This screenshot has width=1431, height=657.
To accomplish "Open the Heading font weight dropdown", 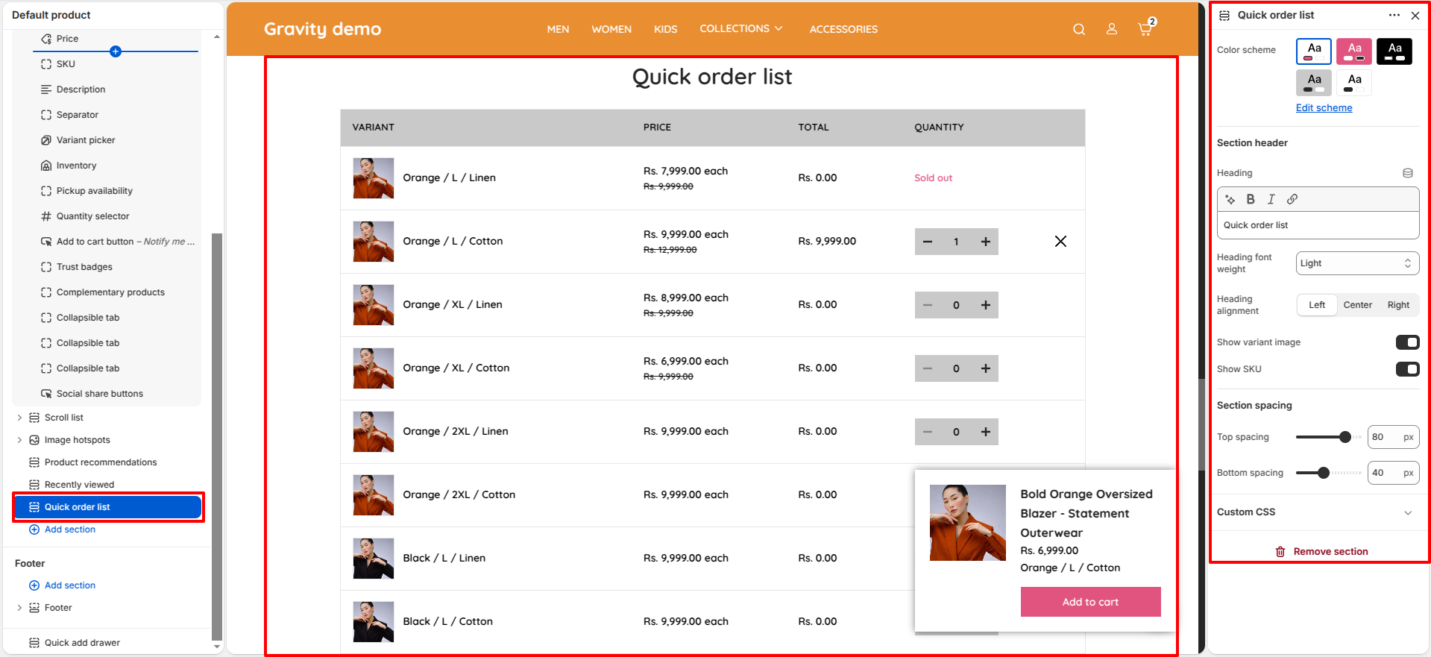I will tap(1357, 263).
